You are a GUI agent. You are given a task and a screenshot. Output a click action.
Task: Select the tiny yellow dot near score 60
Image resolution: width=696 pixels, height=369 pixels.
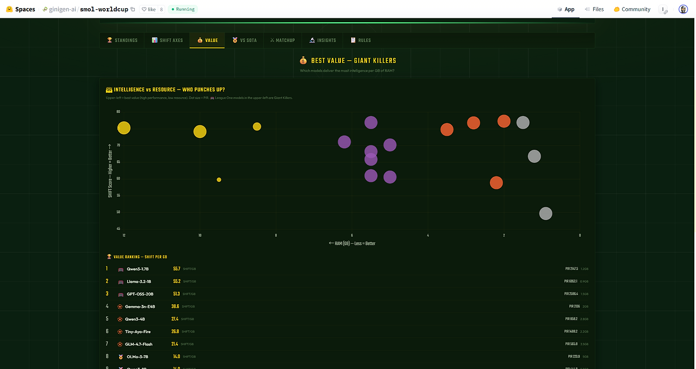coord(219,180)
